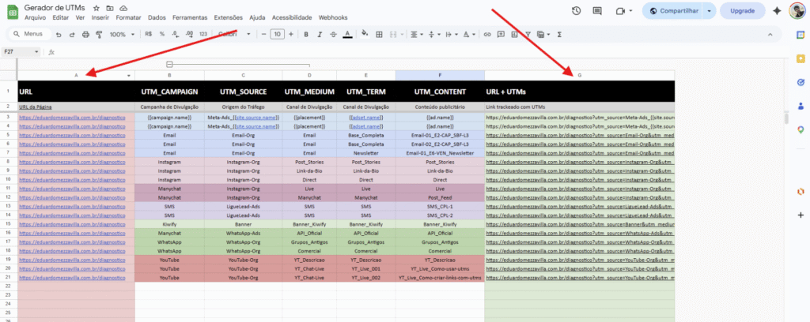Click the Upgrade button
The image size is (810, 322).
tap(741, 10)
